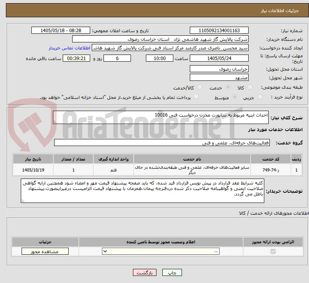This screenshot has width=309, height=283.
Task: Click the چاپ print button
Action: (x=172, y=272)
